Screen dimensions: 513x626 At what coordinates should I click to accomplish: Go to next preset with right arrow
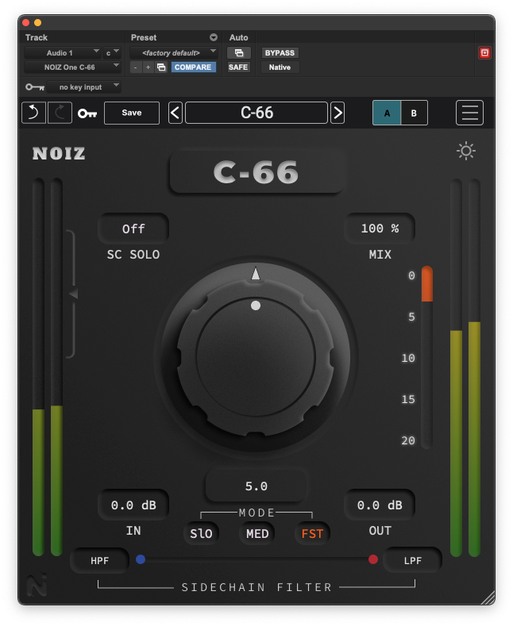(337, 113)
